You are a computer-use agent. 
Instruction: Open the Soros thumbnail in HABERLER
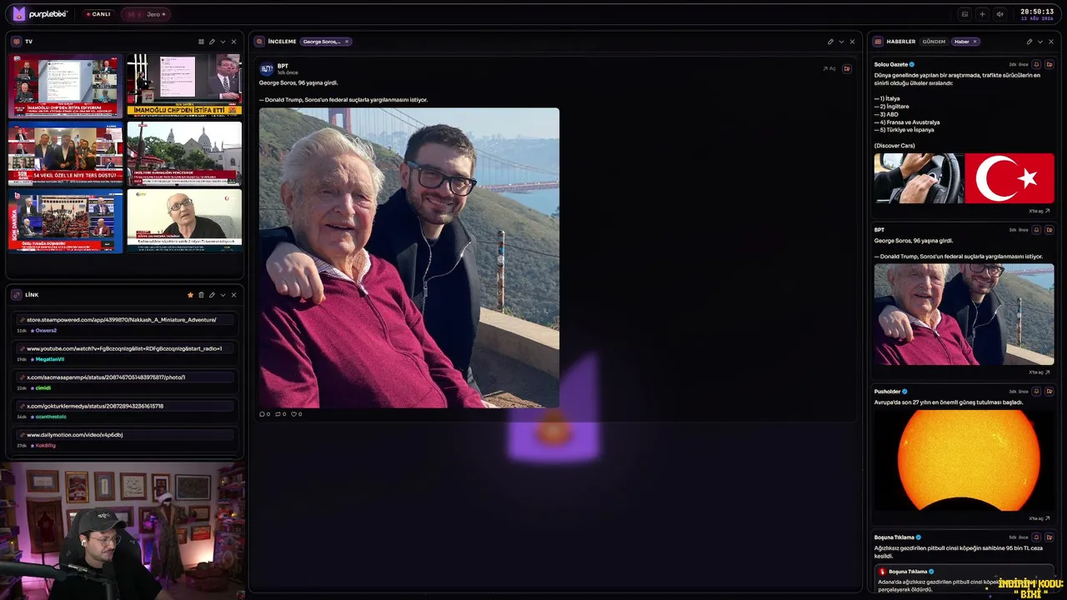(964, 314)
